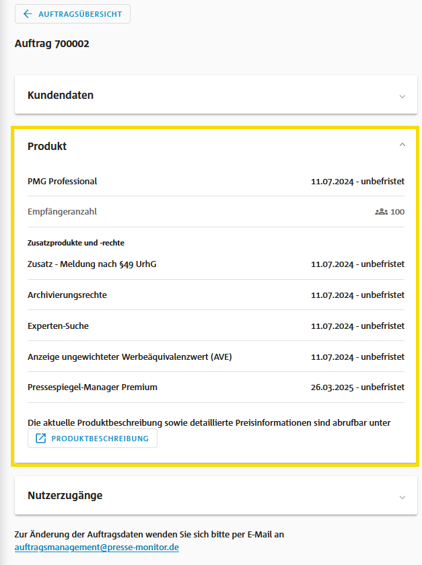Image resolution: width=422 pixels, height=565 pixels.
Task: Expand the Nutzerzugänge section chevron
Action: click(x=402, y=497)
